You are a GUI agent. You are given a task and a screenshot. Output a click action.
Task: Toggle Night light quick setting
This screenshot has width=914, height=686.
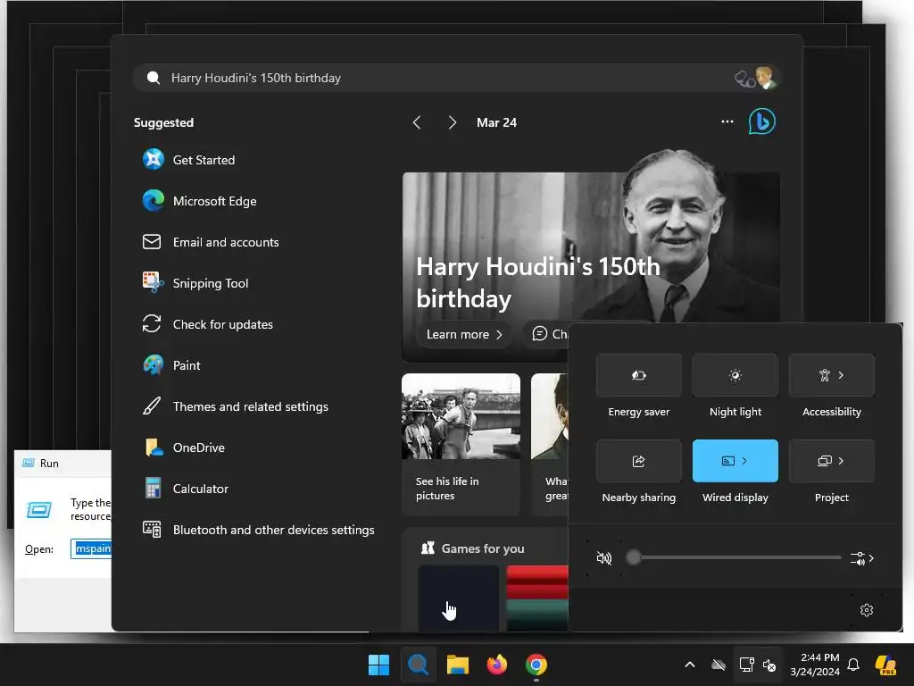point(735,375)
